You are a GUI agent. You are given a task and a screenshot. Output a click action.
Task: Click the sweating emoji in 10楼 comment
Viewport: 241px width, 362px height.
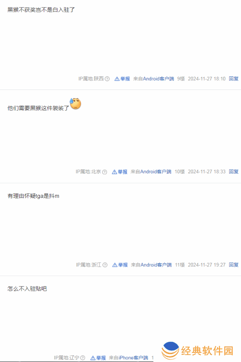75,104
